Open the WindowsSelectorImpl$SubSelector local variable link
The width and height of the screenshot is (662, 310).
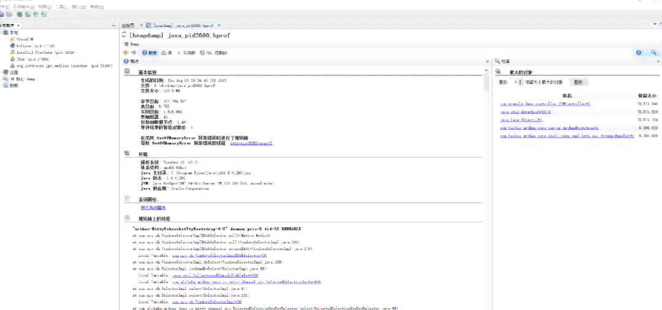[x=219, y=255]
